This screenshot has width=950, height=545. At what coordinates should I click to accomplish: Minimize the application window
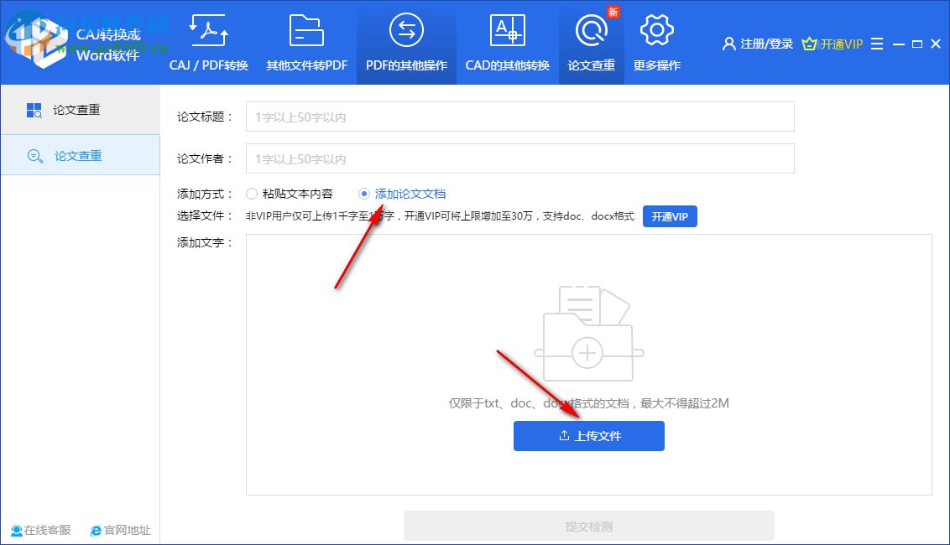pyautogui.click(x=899, y=44)
